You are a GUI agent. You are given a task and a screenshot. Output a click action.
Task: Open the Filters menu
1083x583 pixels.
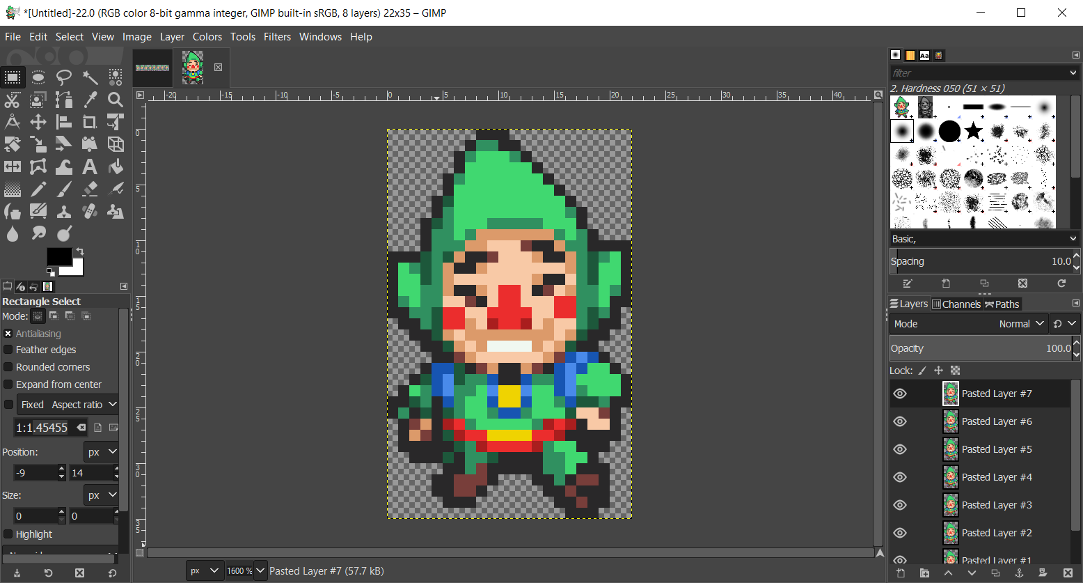[x=277, y=37]
